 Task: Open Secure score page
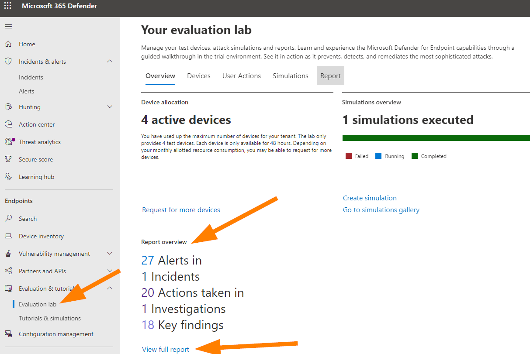pos(36,159)
